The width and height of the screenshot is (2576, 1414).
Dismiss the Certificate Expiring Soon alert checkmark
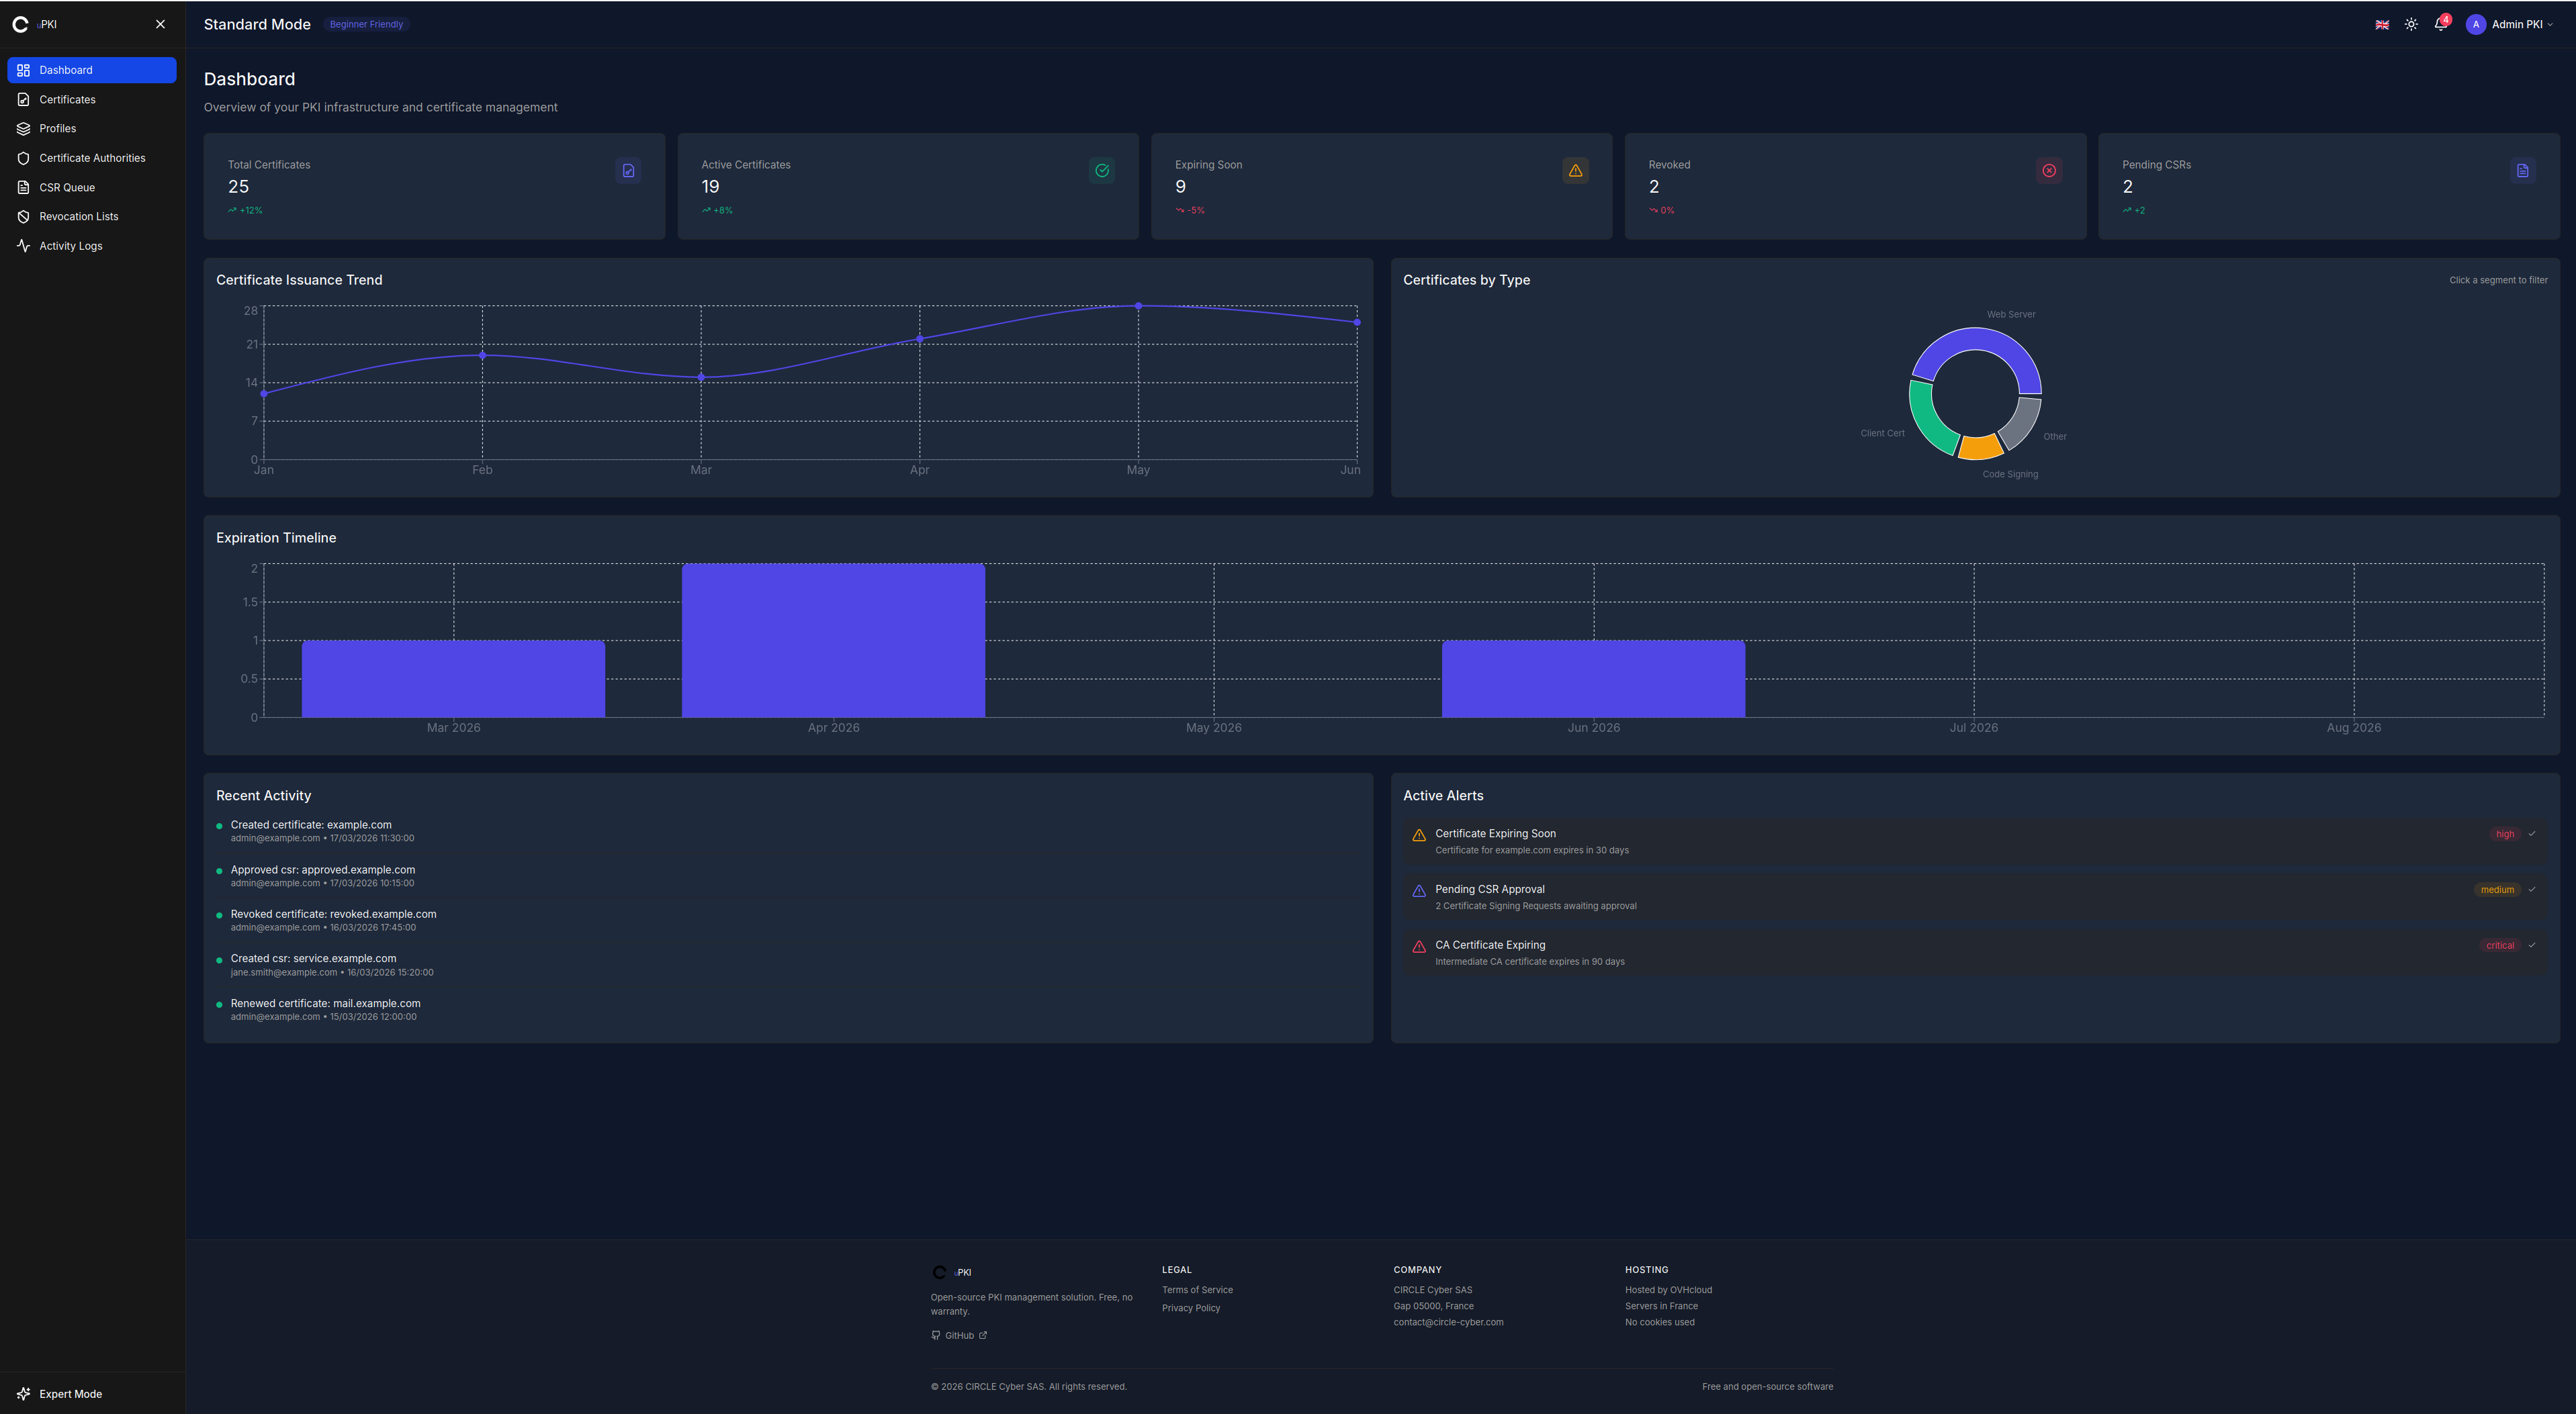point(2532,833)
